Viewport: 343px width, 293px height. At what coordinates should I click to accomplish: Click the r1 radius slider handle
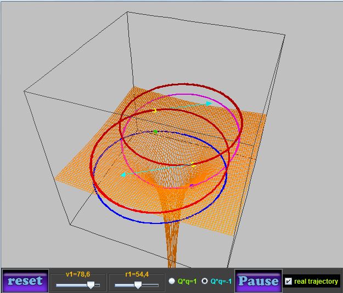tap(138, 284)
